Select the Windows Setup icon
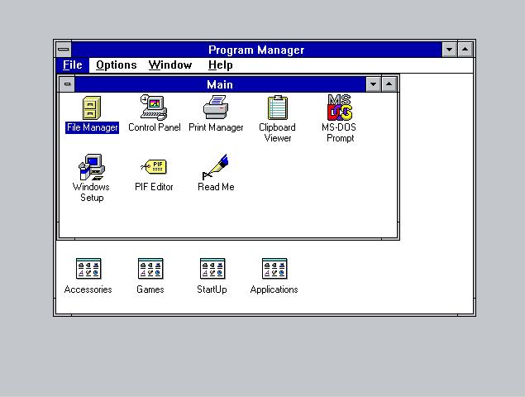Viewport: 525px width, 397px height. tap(92, 167)
